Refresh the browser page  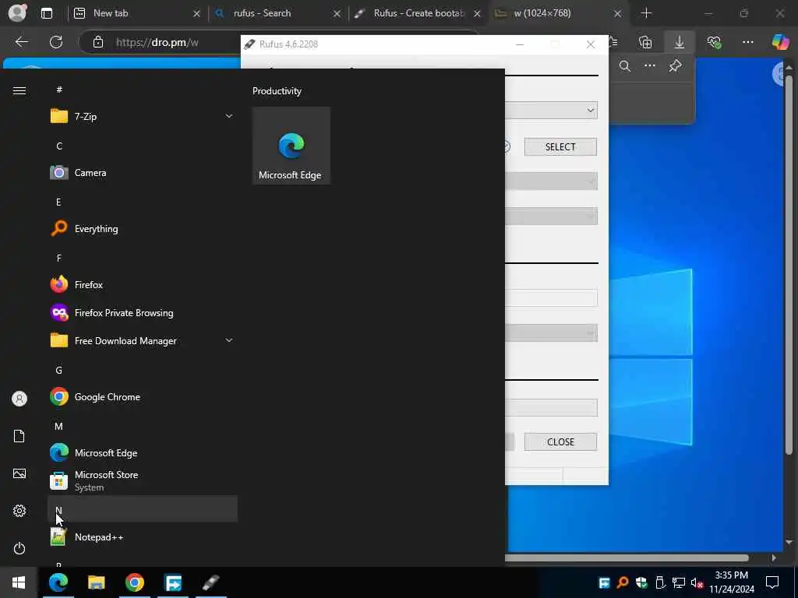(56, 42)
